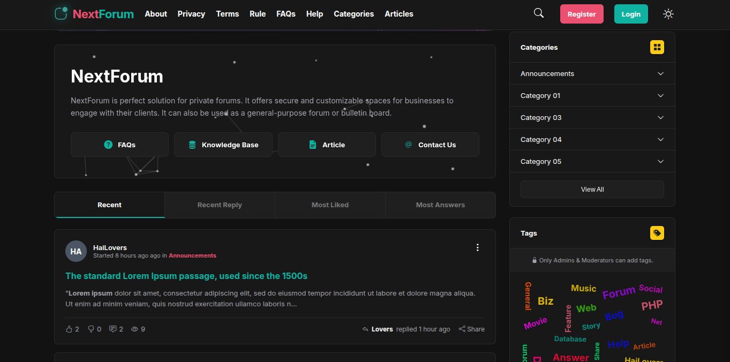
Task: Click the Share icon on post
Action: [x=462, y=329]
